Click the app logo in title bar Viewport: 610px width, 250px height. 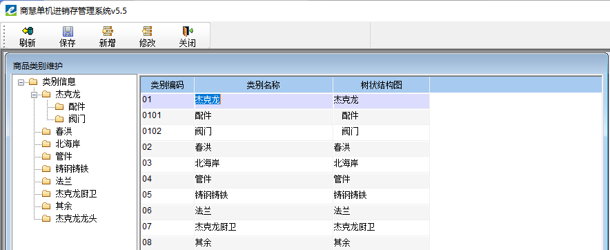[11, 10]
